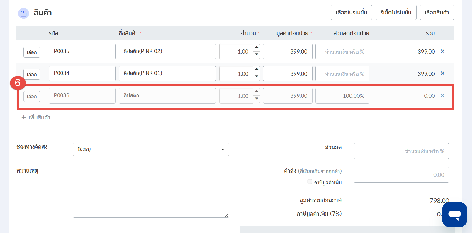Click the ลิปสติก name field in P0036 row
This screenshot has height=233, width=472.
(167, 96)
